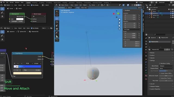174x97 pixels.
Task: Click the red X axis on the navigation gizmo
Action: [114, 14]
